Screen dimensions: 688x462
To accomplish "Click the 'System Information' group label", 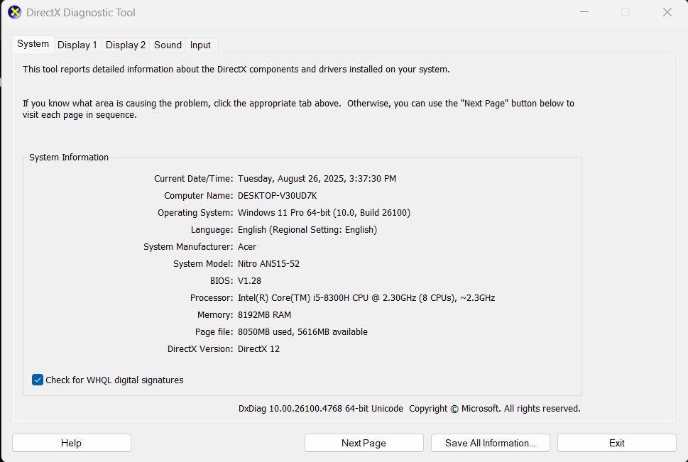I will pyautogui.click(x=69, y=157).
